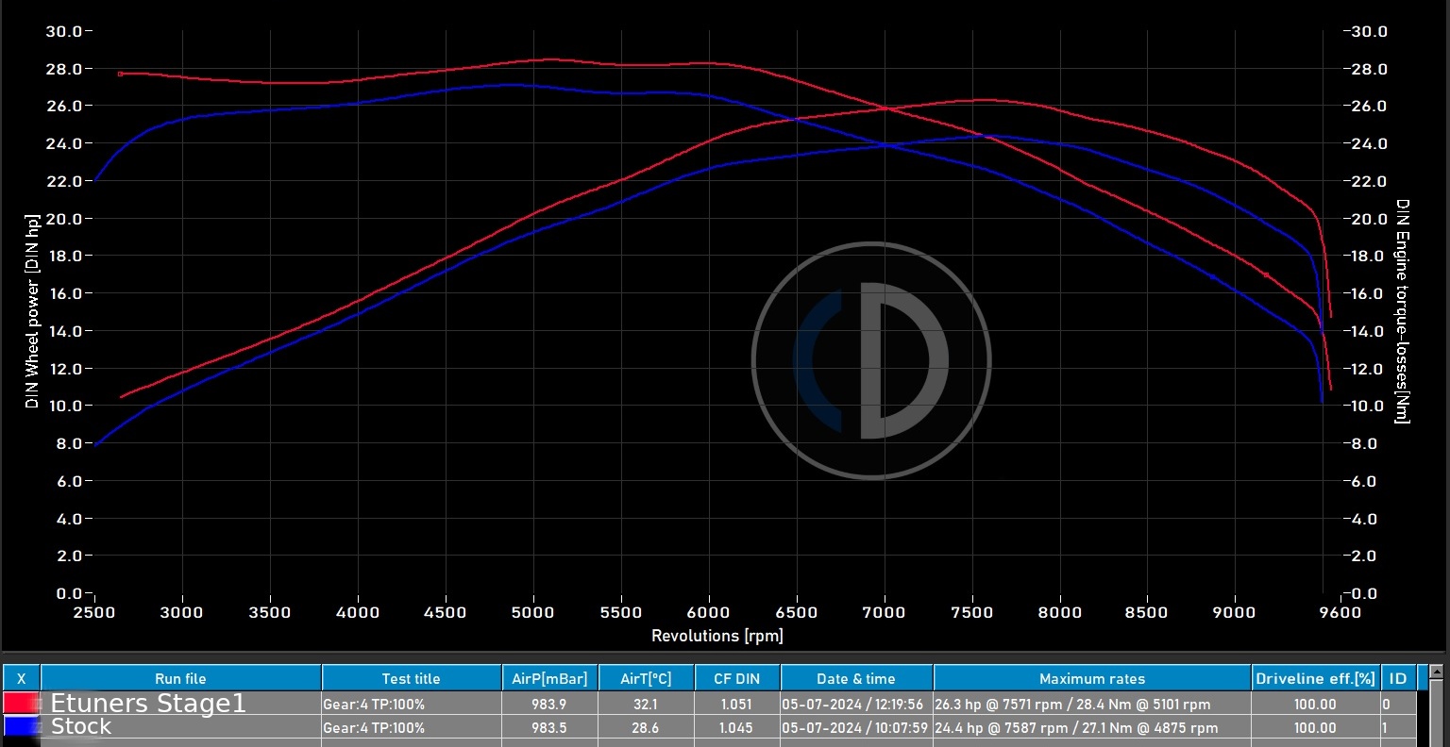Click the ID column header

[x=1398, y=678]
